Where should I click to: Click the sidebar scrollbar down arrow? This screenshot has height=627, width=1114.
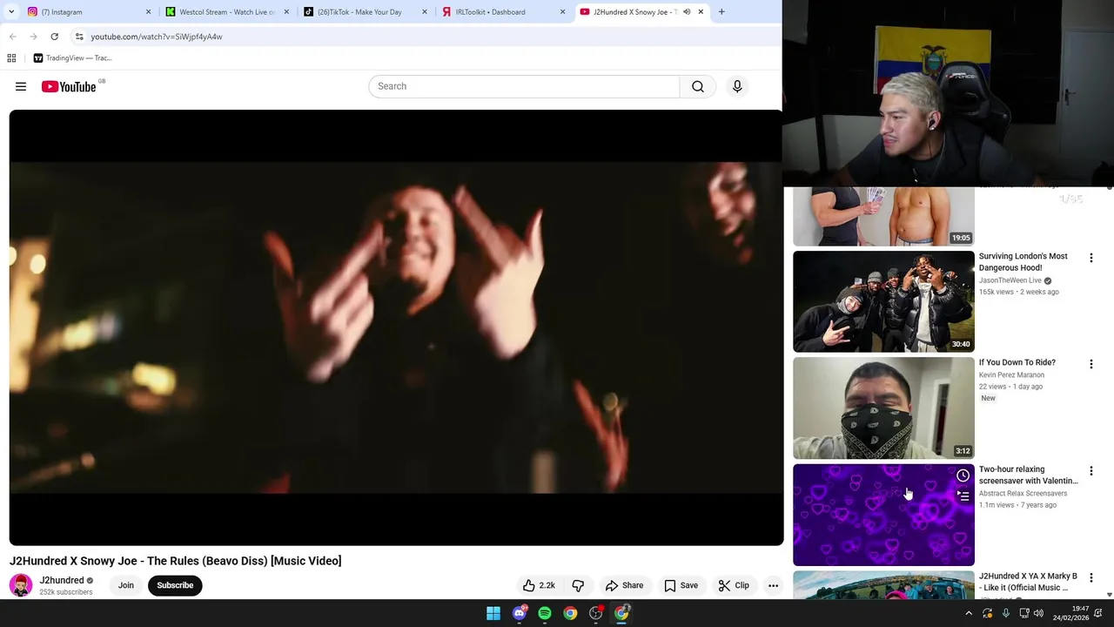click(1109, 595)
